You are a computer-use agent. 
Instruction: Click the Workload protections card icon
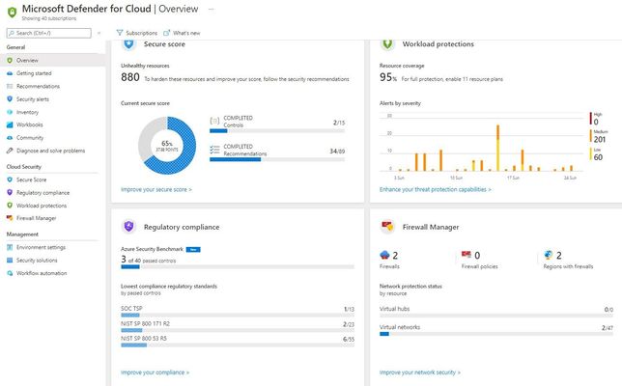click(x=387, y=44)
